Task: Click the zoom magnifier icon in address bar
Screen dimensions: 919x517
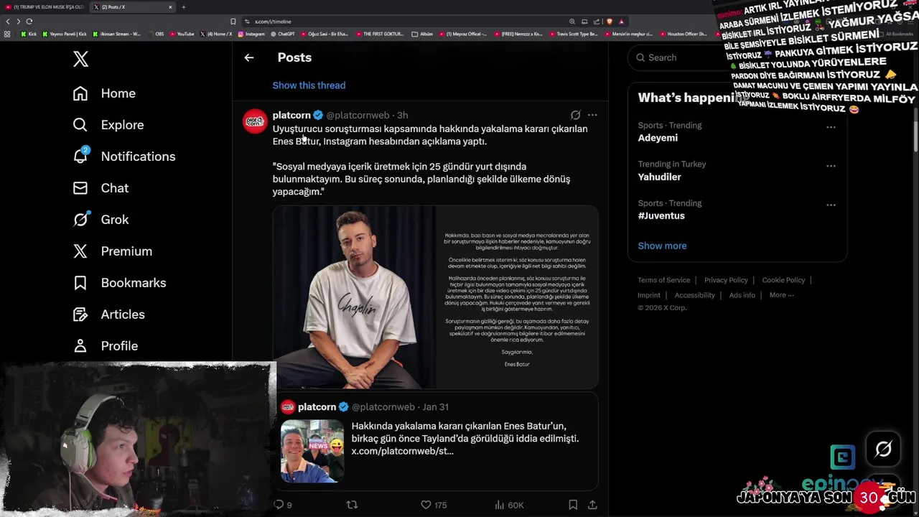Action: tap(572, 22)
